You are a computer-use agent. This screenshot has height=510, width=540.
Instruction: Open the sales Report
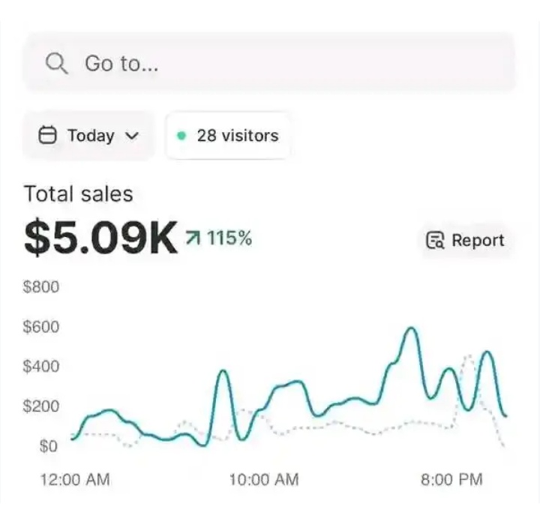point(466,241)
